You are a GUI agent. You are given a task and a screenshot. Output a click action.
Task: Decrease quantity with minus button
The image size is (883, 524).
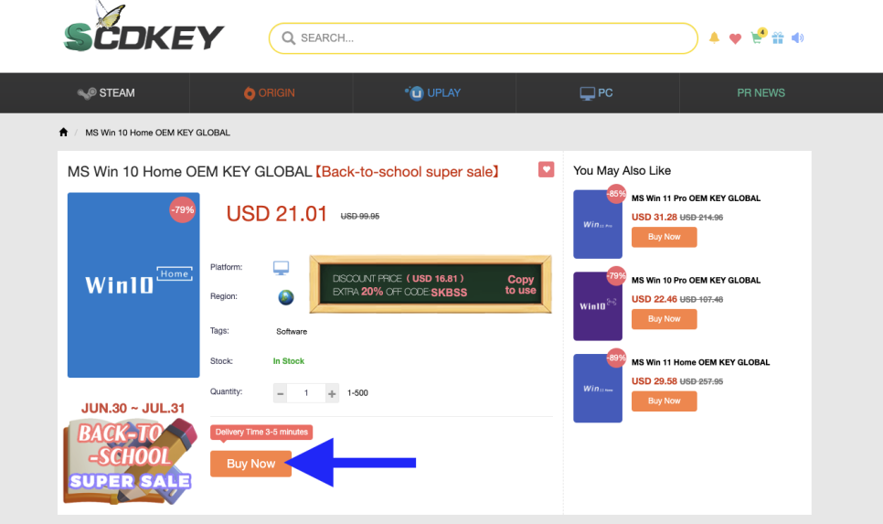(x=280, y=393)
